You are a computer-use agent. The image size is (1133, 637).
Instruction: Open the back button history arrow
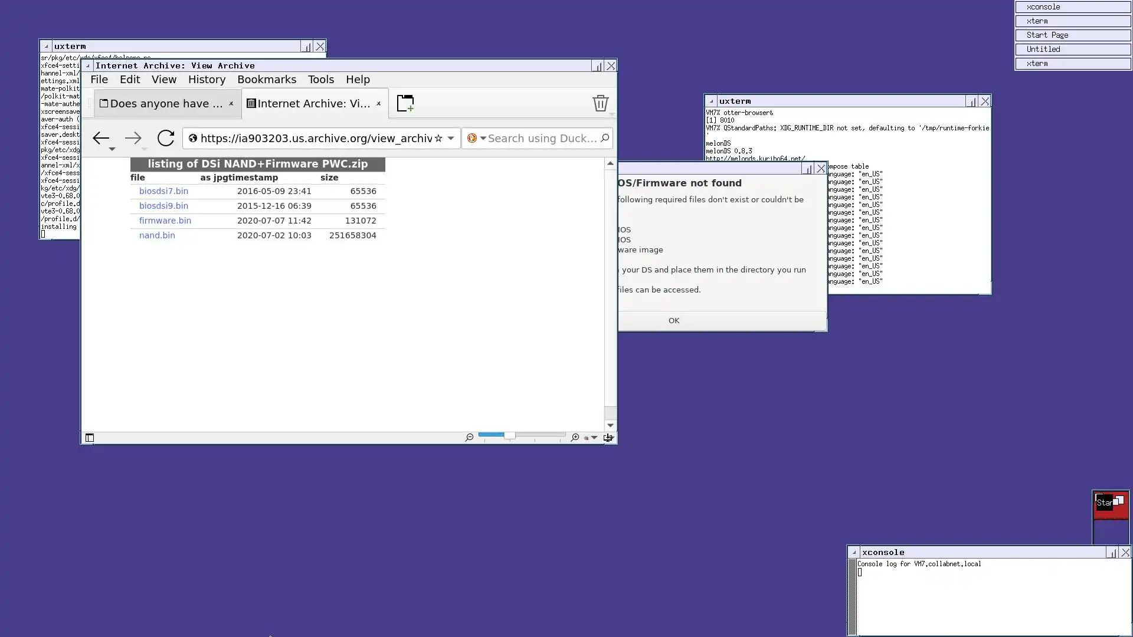point(112,149)
